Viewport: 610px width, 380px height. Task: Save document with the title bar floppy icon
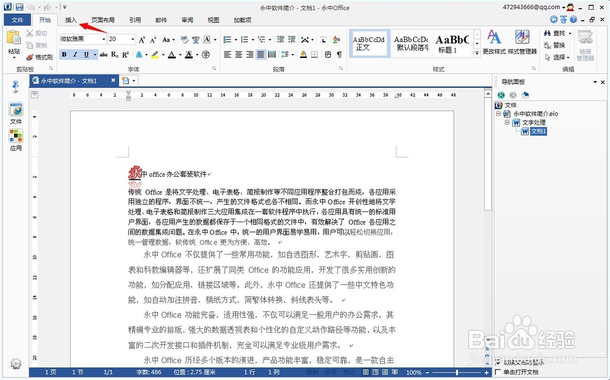point(20,7)
